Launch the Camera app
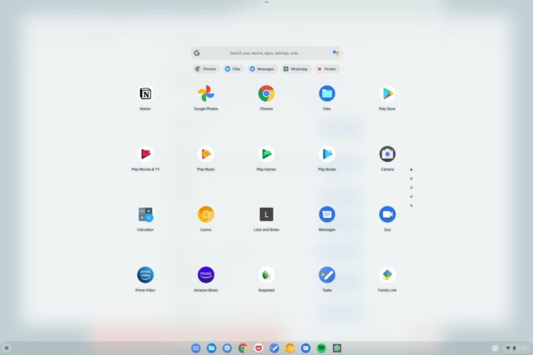Viewport: 533px width, 355px height. (x=387, y=154)
